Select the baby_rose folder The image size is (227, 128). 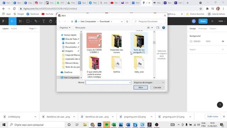pyautogui.click(x=139, y=64)
